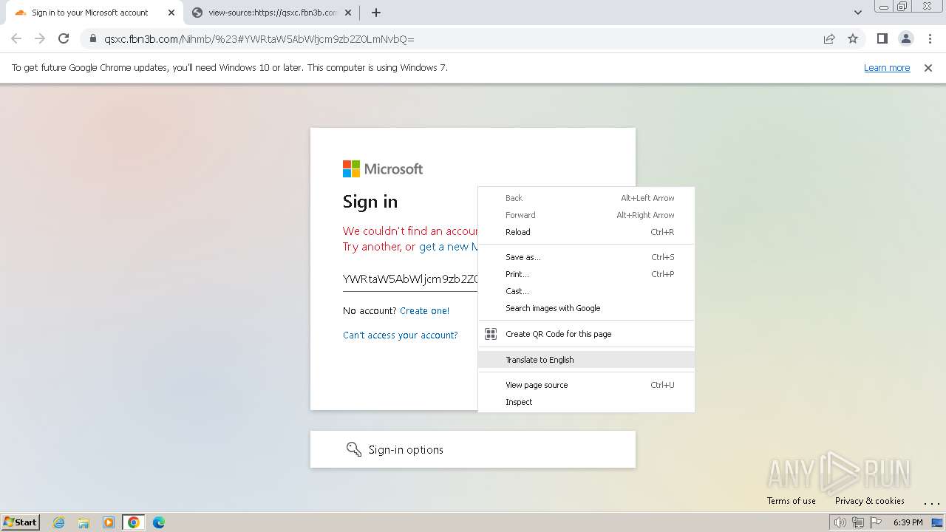Click the QR code icon in context menu
The height and width of the screenshot is (532, 946).
click(x=491, y=334)
